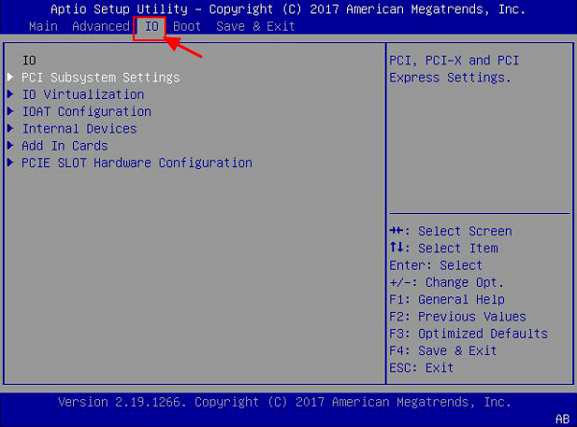Choose the Internal Devices entry
The height and width of the screenshot is (427, 577).
tap(79, 129)
